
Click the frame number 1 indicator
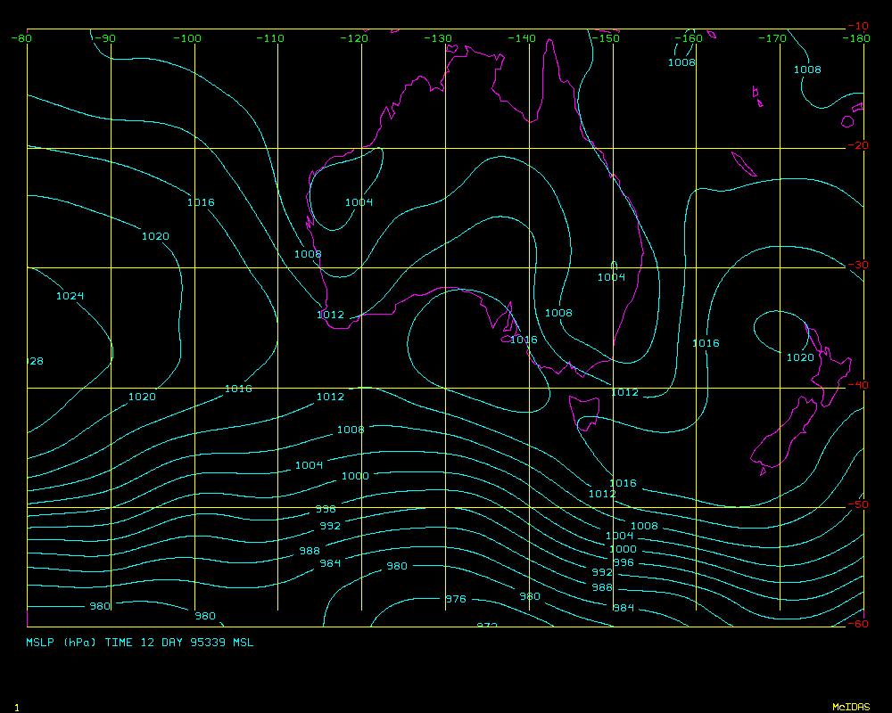(16, 707)
